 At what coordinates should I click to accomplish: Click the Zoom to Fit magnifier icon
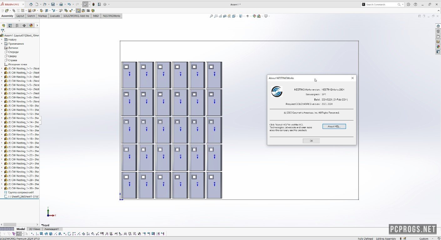212,16
